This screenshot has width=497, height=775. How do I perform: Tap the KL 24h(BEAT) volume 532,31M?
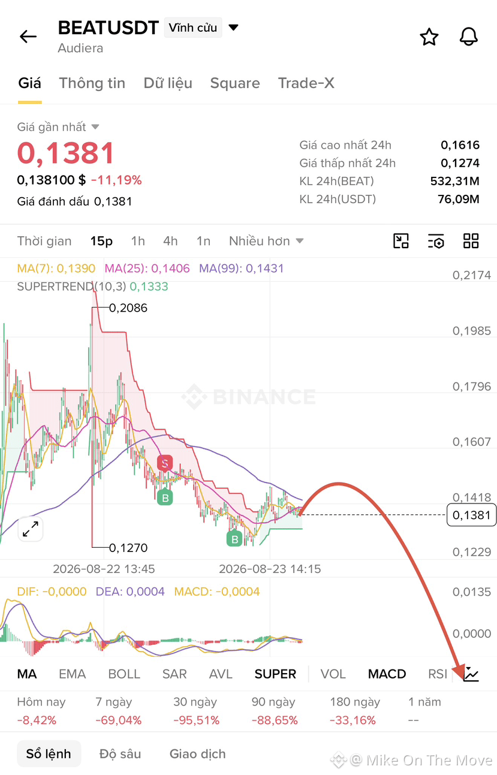[x=455, y=181]
